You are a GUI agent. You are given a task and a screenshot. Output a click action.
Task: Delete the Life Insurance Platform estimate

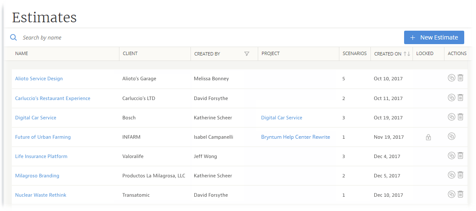point(460,156)
